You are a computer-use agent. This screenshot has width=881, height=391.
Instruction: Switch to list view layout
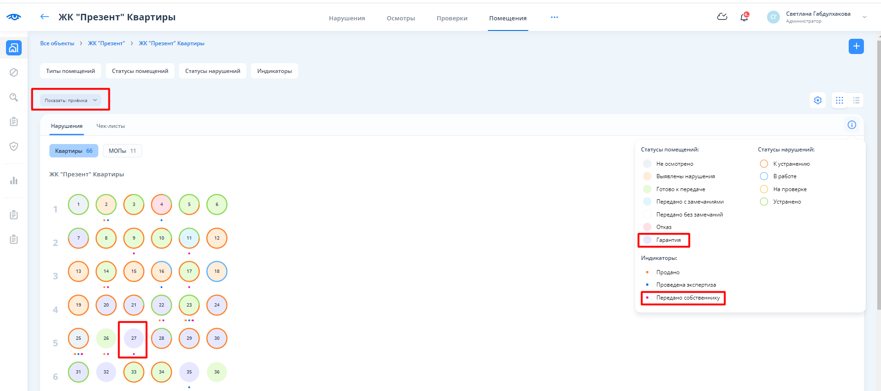click(856, 100)
